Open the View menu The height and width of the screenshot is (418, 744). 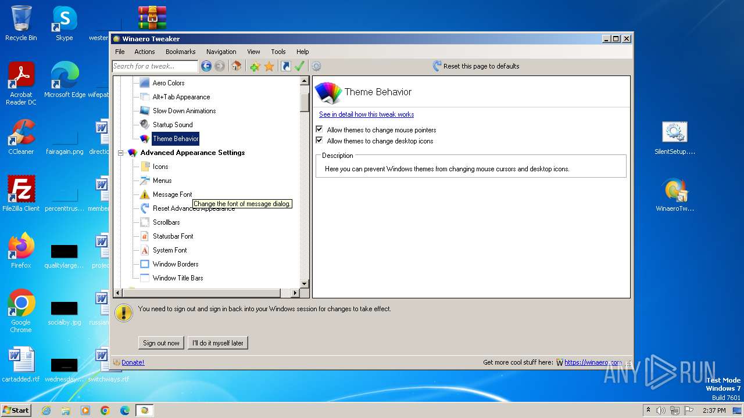[253, 52]
